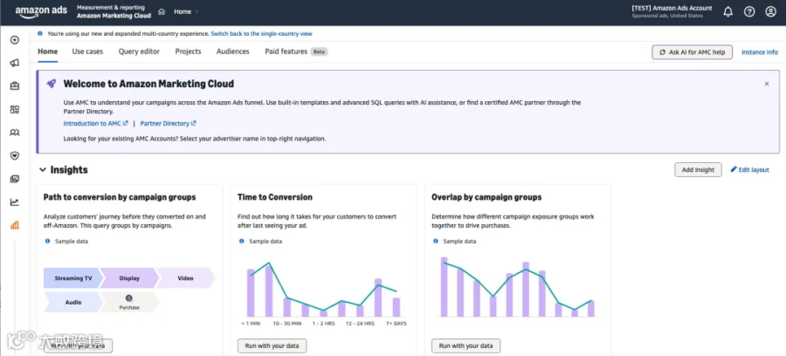Click the plus create icon in sidebar
786x356 pixels.
tap(15, 40)
